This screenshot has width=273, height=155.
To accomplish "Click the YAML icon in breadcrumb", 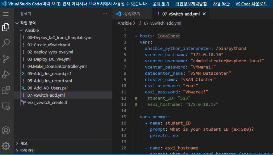I will (x=140, y=23).
